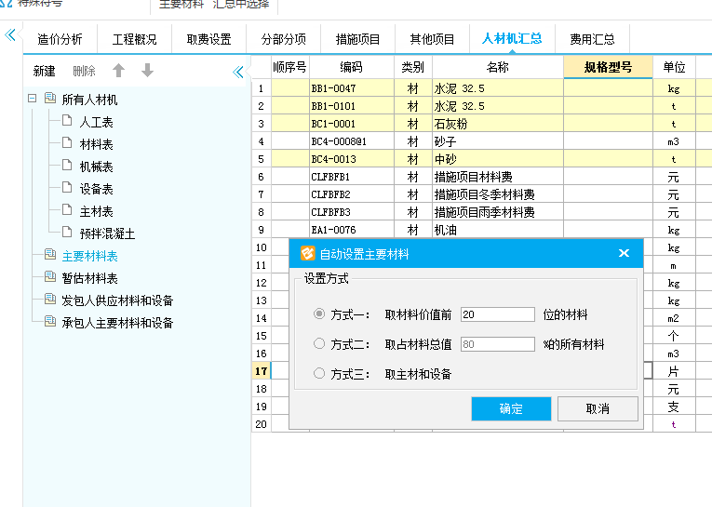Click the 砂子 name cell
712x507 pixels.
(498, 141)
